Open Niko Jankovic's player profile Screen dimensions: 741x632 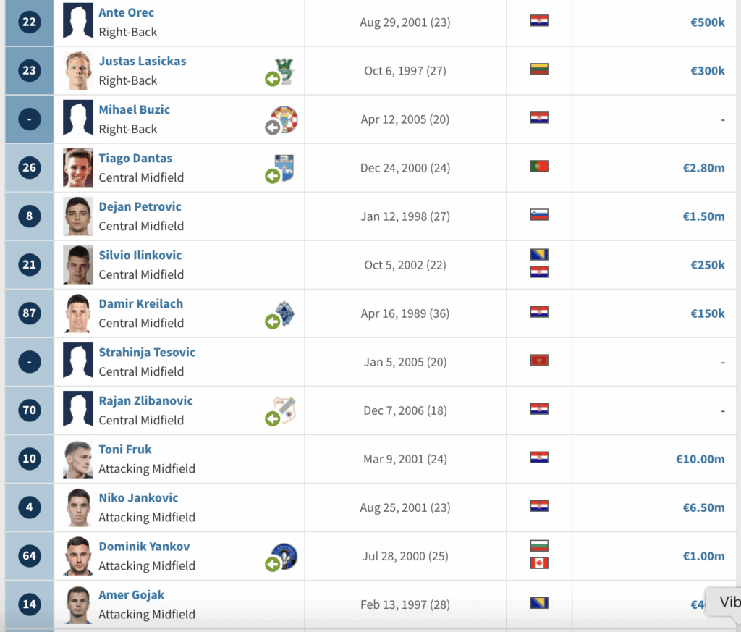pyautogui.click(x=138, y=498)
